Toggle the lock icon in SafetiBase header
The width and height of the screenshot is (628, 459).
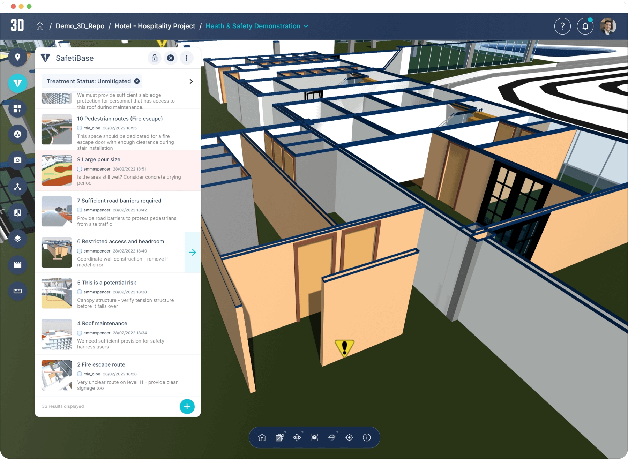point(155,58)
